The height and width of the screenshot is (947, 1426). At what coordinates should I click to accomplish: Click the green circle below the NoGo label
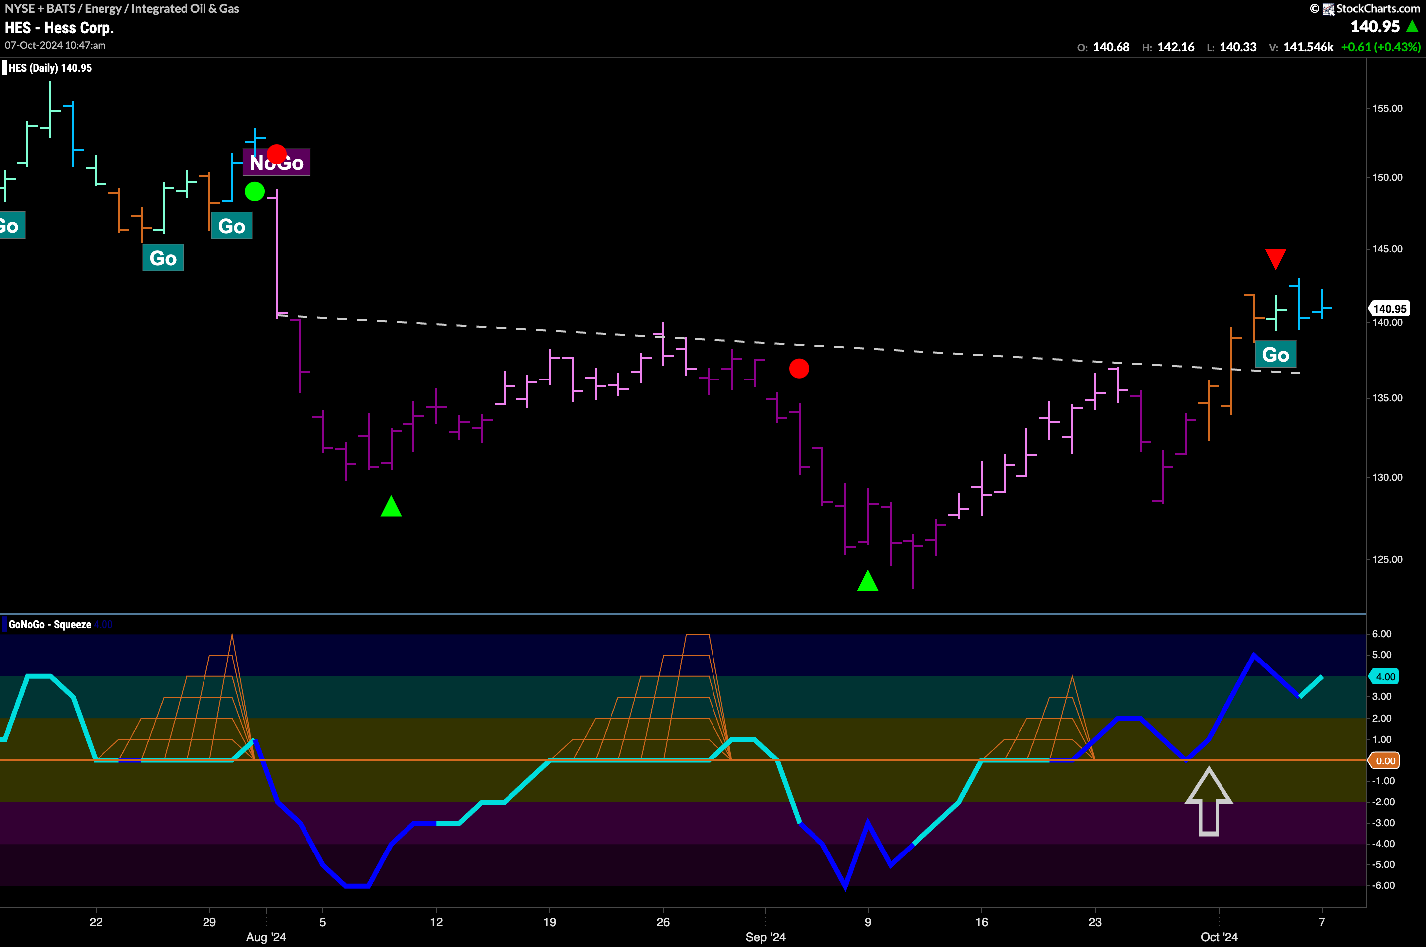(x=254, y=191)
